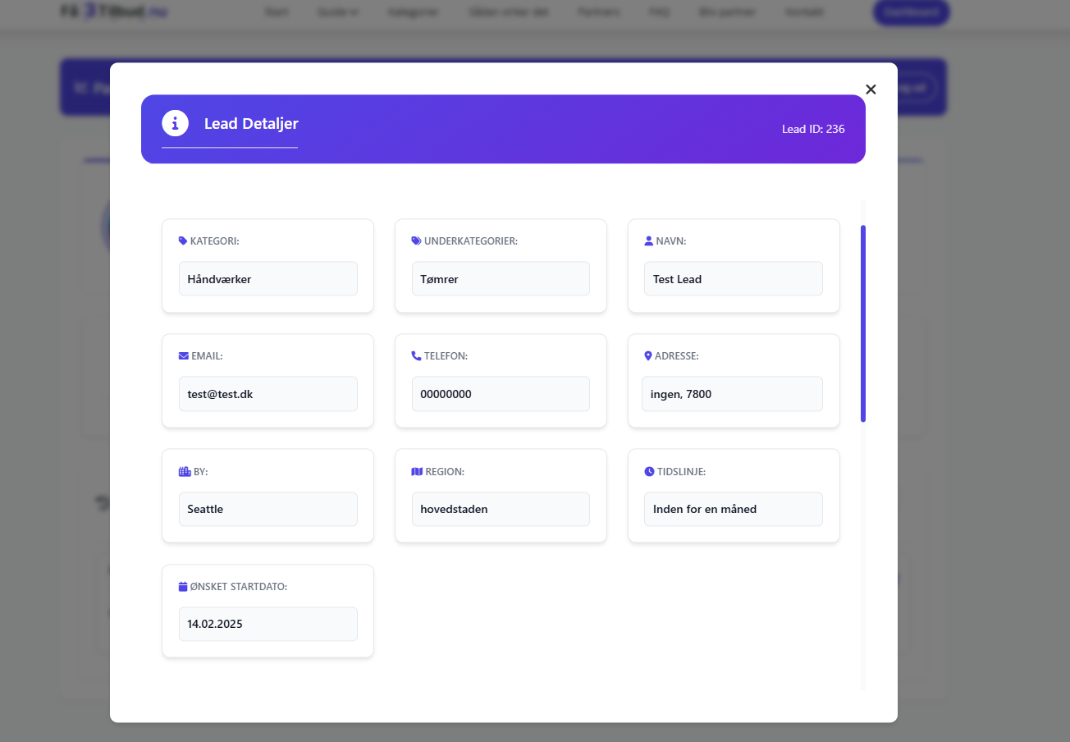Click the info icon beside Lead Detaljer
Image resolution: width=1070 pixels, height=742 pixels.
[x=175, y=123]
